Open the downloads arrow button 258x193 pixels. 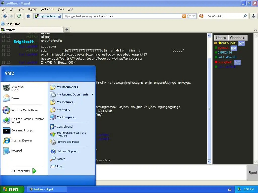click(x=253, y=16)
